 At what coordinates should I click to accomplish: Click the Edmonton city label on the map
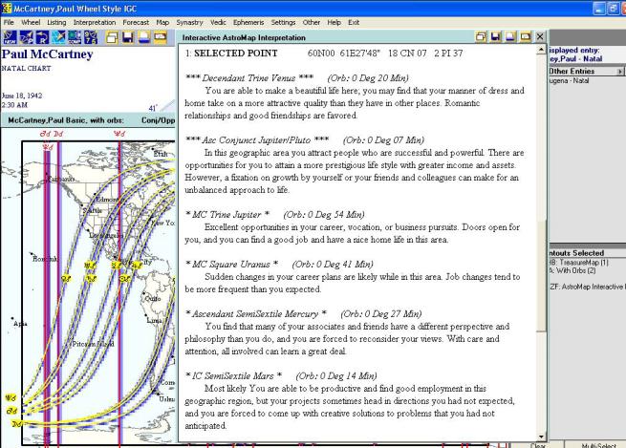[x=107, y=199]
